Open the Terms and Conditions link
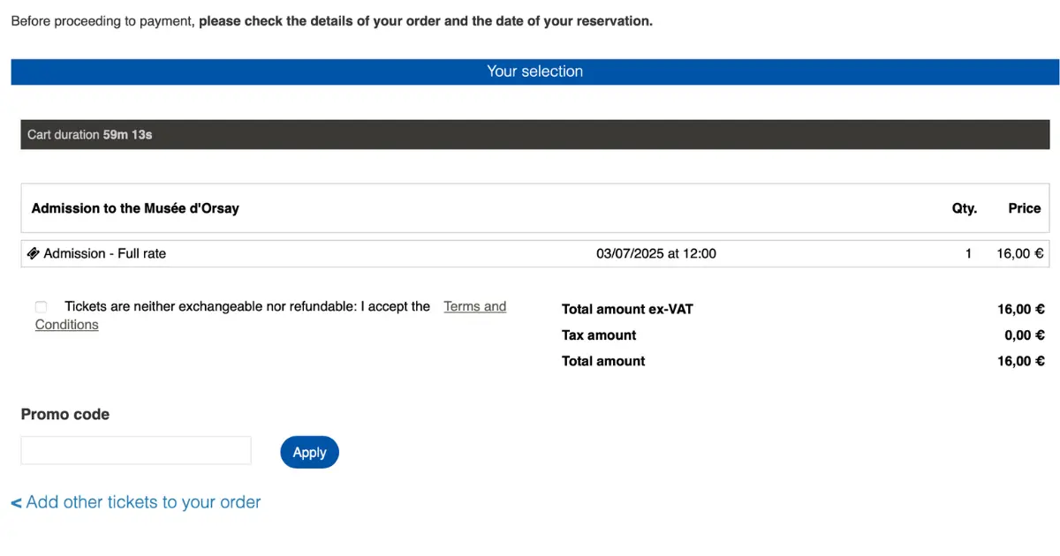Viewport: 1060px width, 556px height. tap(271, 315)
